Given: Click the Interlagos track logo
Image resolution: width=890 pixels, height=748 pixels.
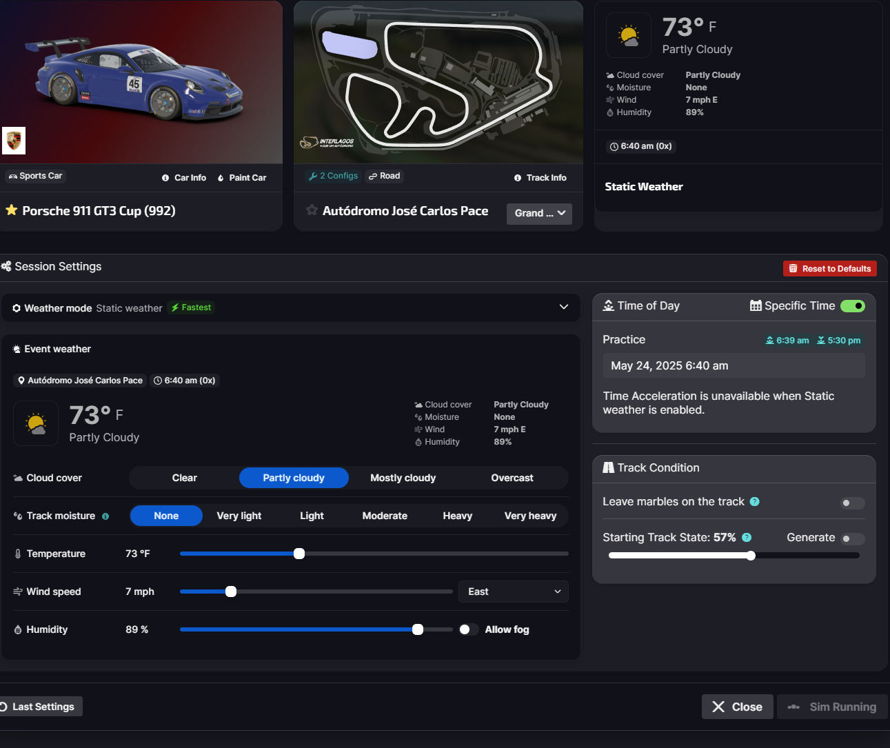Looking at the screenshot, I should [327, 143].
